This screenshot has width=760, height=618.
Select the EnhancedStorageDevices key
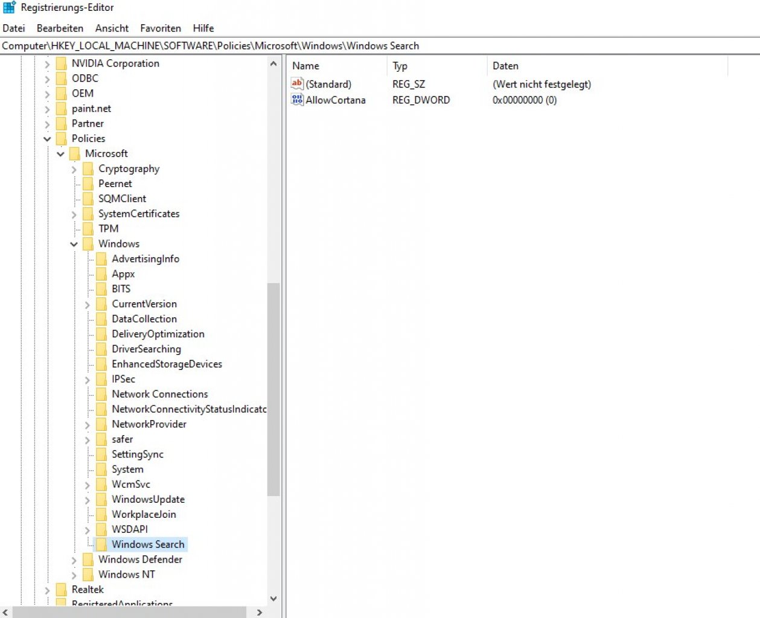click(167, 364)
